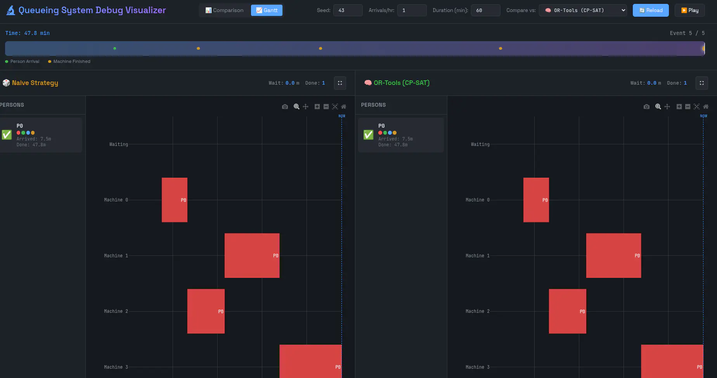Viewport: 717px width, 378px height.
Task: Expand OR-Tools panel to fullscreen
Action: (x=701, y=83)
